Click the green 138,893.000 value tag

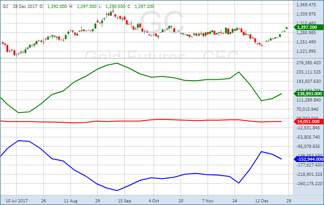click(x=309, y=93)
